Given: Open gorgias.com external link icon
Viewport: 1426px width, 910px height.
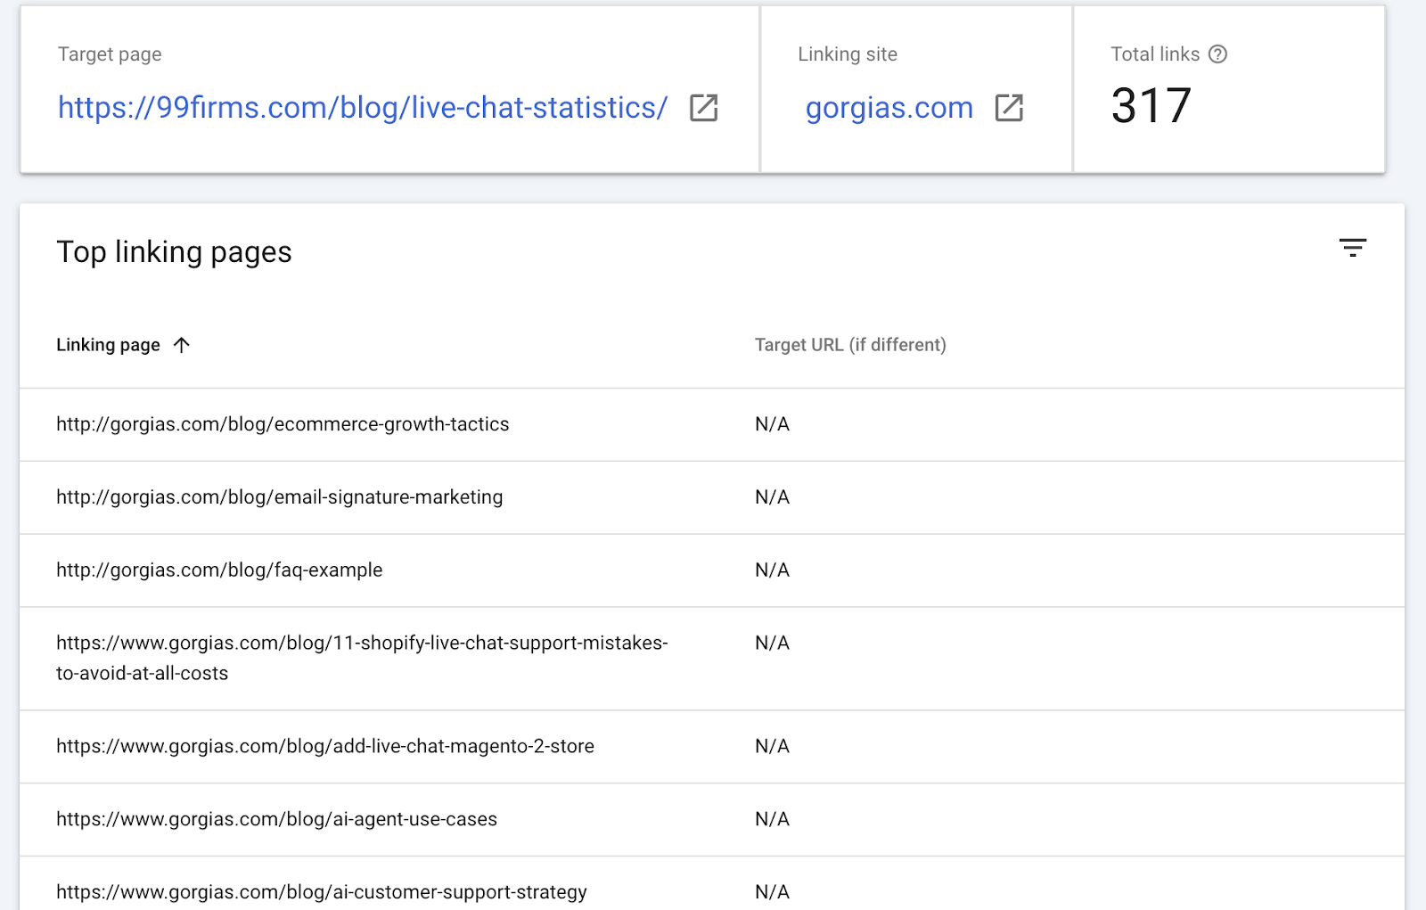Looking at the screenshot, I should click(x=1009, y=108).
